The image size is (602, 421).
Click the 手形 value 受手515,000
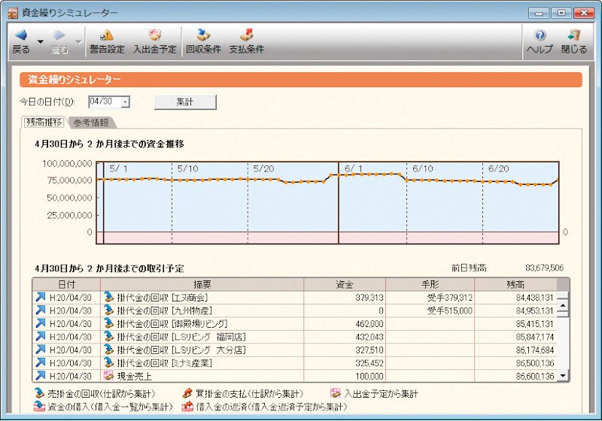[x=450, y=310]
